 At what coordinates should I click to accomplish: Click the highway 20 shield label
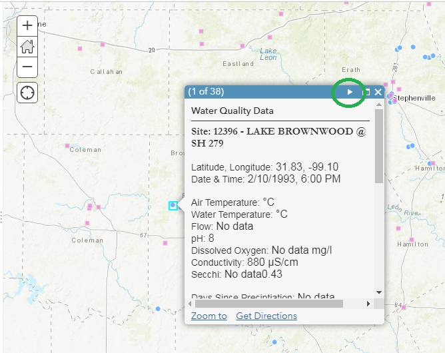pyautogui.click(x=152, y=50)
